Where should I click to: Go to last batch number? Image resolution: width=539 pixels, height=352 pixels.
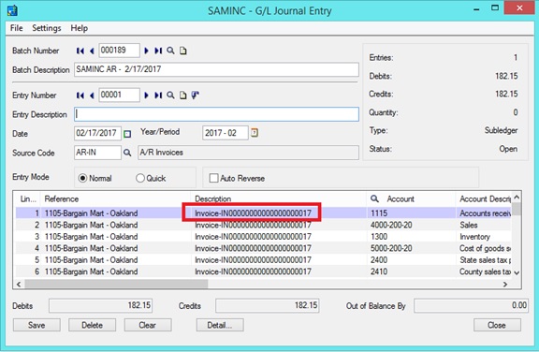pos(158,51)
